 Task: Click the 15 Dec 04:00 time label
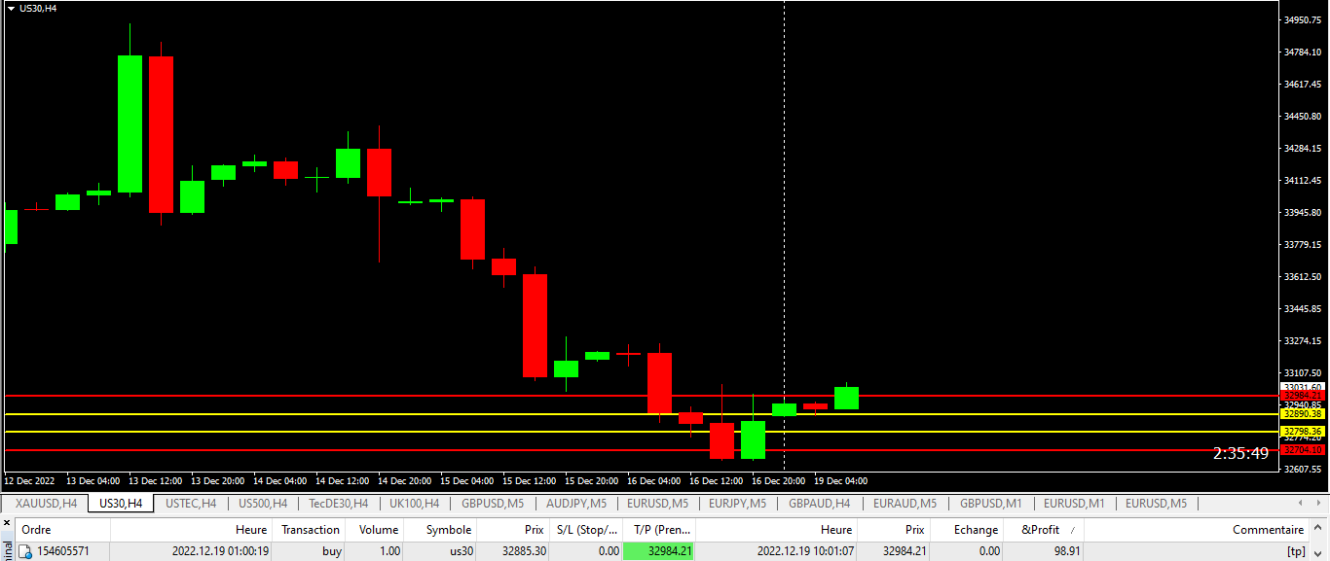[466, 480]
